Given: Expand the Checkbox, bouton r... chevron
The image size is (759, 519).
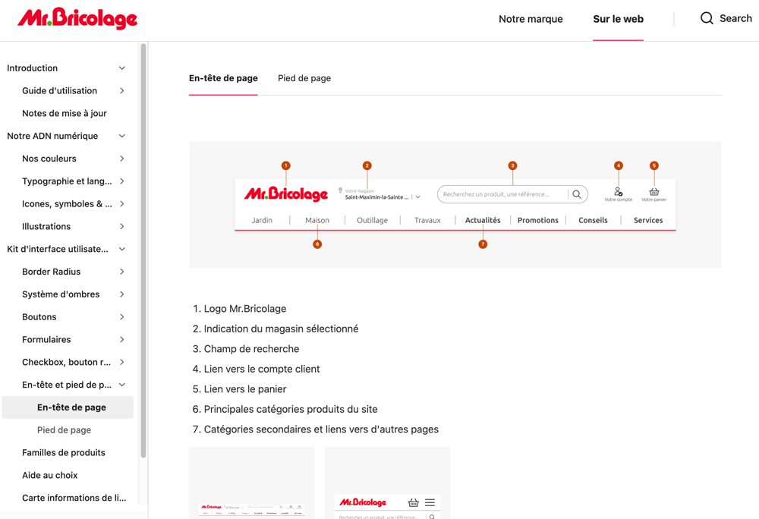Looking at the screenshot, I should (122, 362).
